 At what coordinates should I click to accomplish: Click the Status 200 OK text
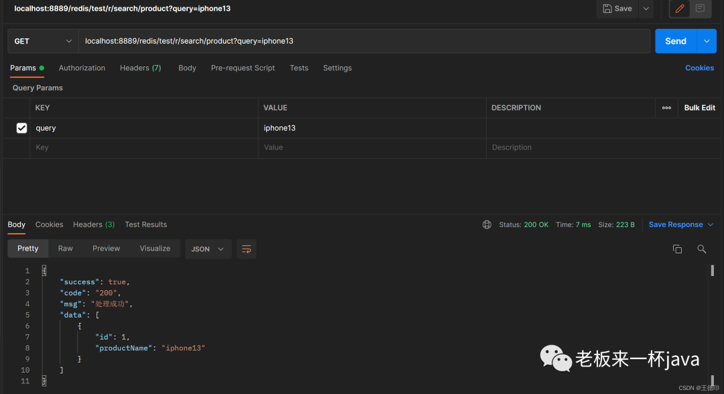click(x=524, y=224)
